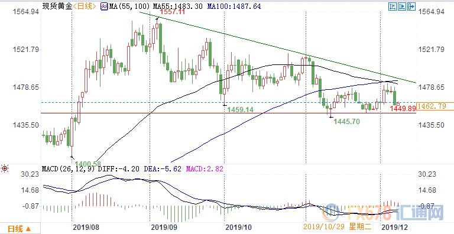This screenshot has height=234, width=454.
Task: Click the exit-right arrow chart icon
Action: tap(411, 6)
